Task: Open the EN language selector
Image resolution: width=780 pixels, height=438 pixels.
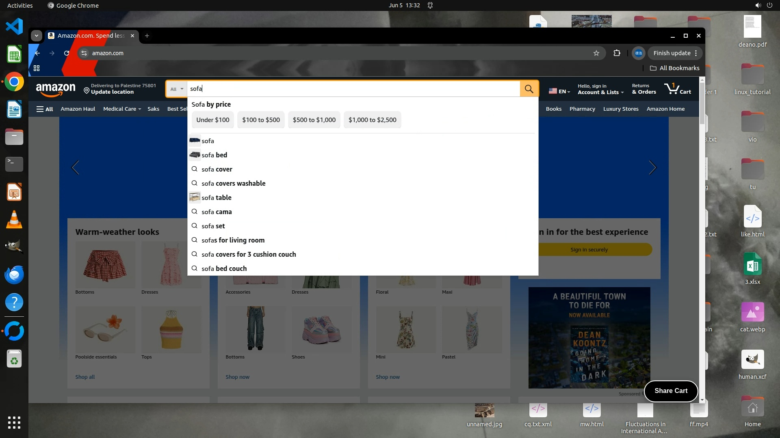Action: click(x=559, y=92)
